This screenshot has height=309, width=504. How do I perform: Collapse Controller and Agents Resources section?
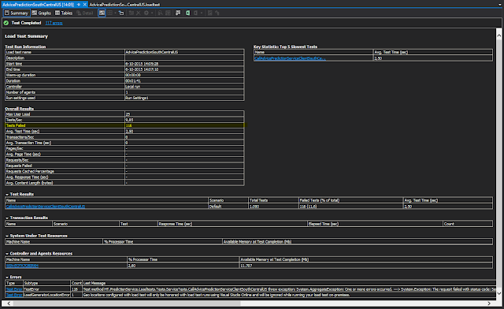[x=7, y=254]
